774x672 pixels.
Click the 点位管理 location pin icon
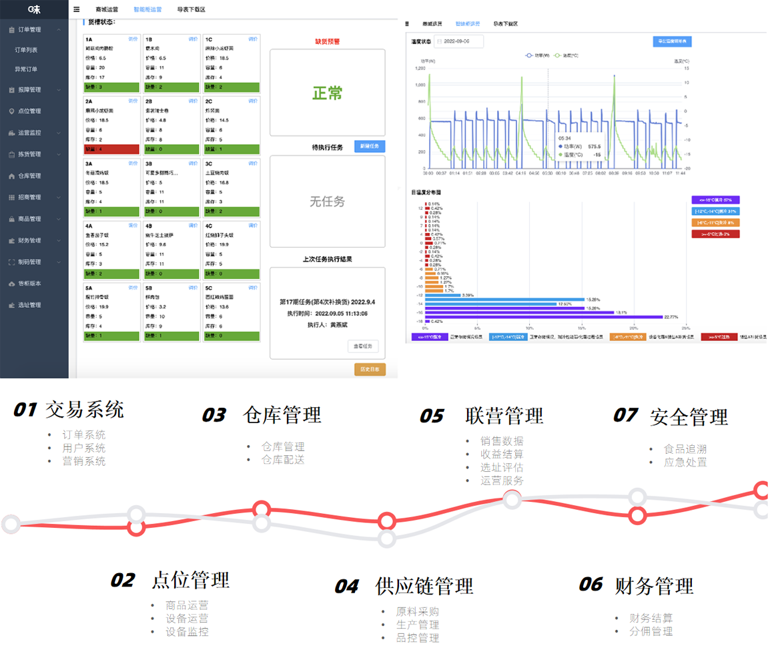pyautogui.click(x=12, y=111)
